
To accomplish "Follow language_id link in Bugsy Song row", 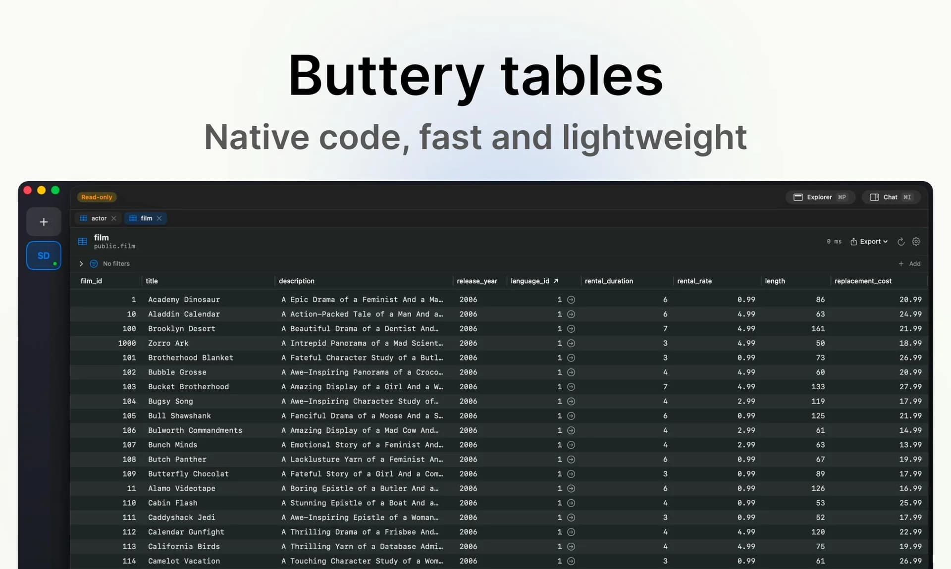I will coord(571,401).
